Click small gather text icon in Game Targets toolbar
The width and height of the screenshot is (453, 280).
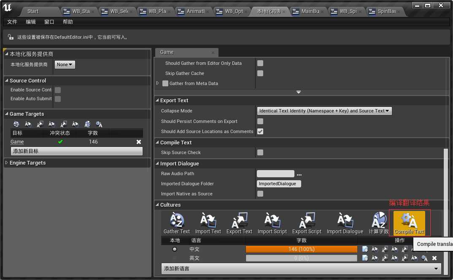click(x=16, y=124)
